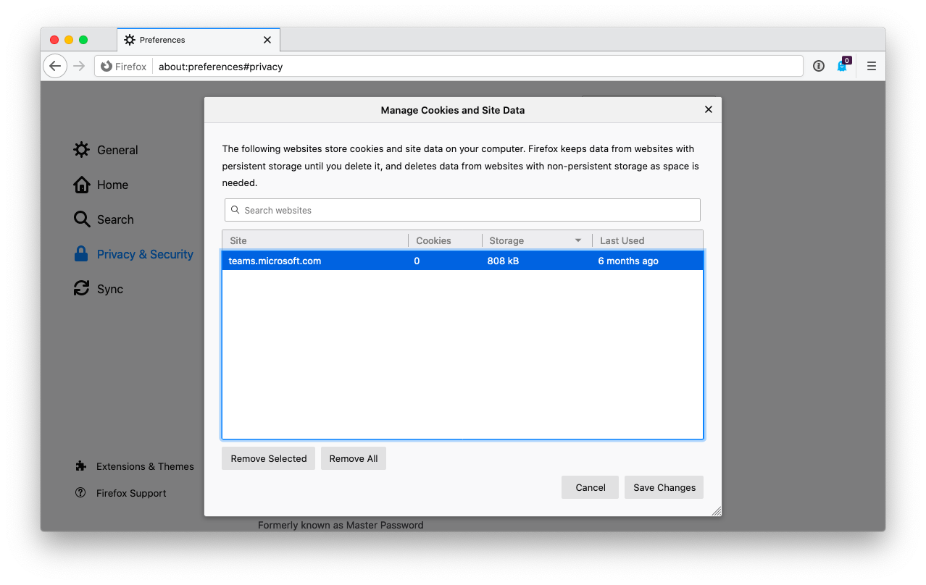This screenshot has width=926, height=585.
Task: Click the page information icon in the toolbar
Action: pos(818,66)
